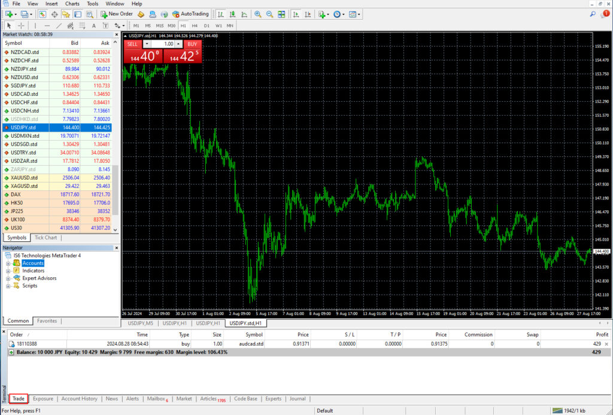613x415 pixels.
Task: Open the Mailbox terminal tab
Action: pos(157,399)
